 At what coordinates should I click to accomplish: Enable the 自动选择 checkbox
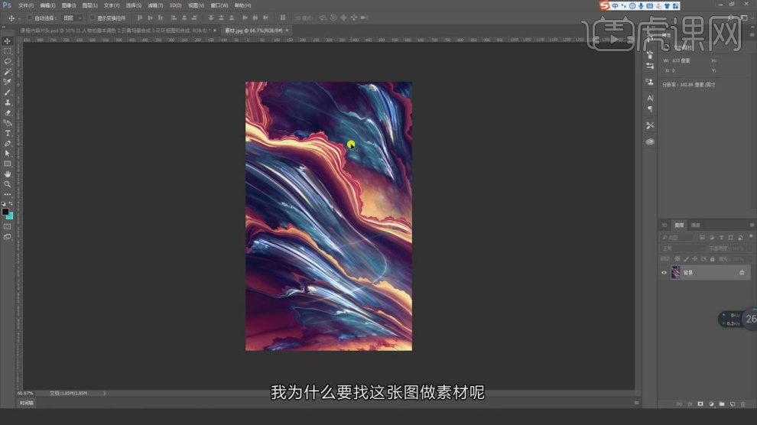[30, 18]
